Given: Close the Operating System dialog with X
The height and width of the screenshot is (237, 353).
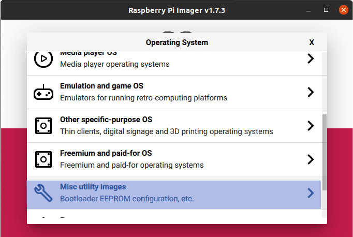Looking at the screenshot, I should click(x=312, y=42).
